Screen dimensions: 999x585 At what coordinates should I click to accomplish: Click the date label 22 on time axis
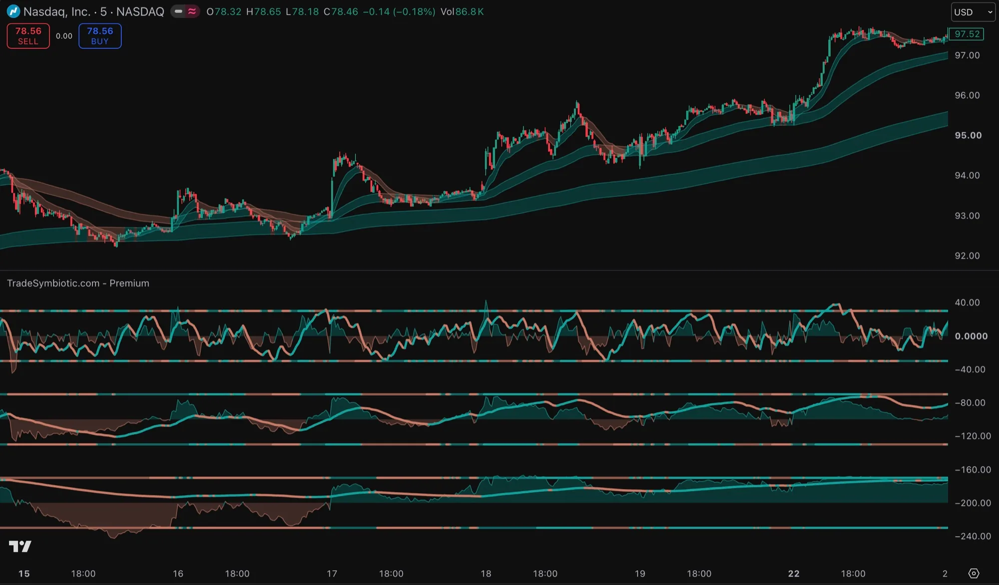pyautogui.click(x=794, y=574)
